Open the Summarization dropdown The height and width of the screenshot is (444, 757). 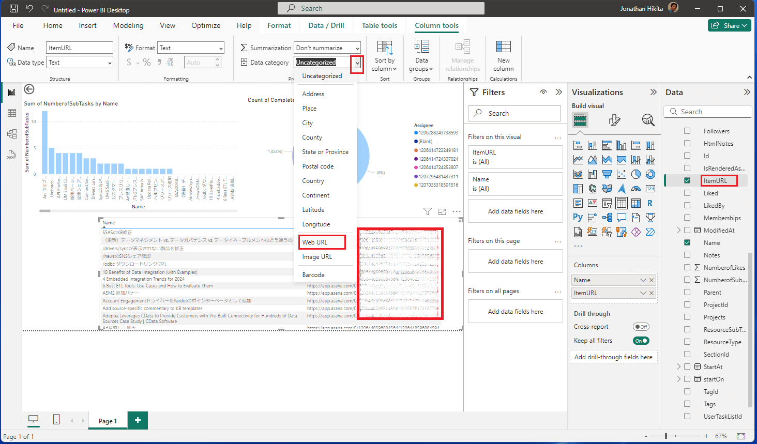click(x=327, y=48)
